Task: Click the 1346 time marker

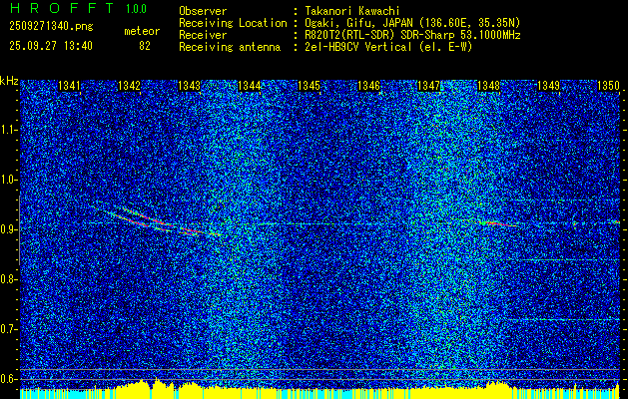Action: coord(368,85)
